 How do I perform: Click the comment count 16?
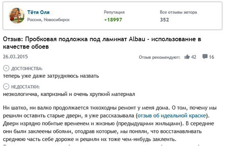[x=211, y=57]
